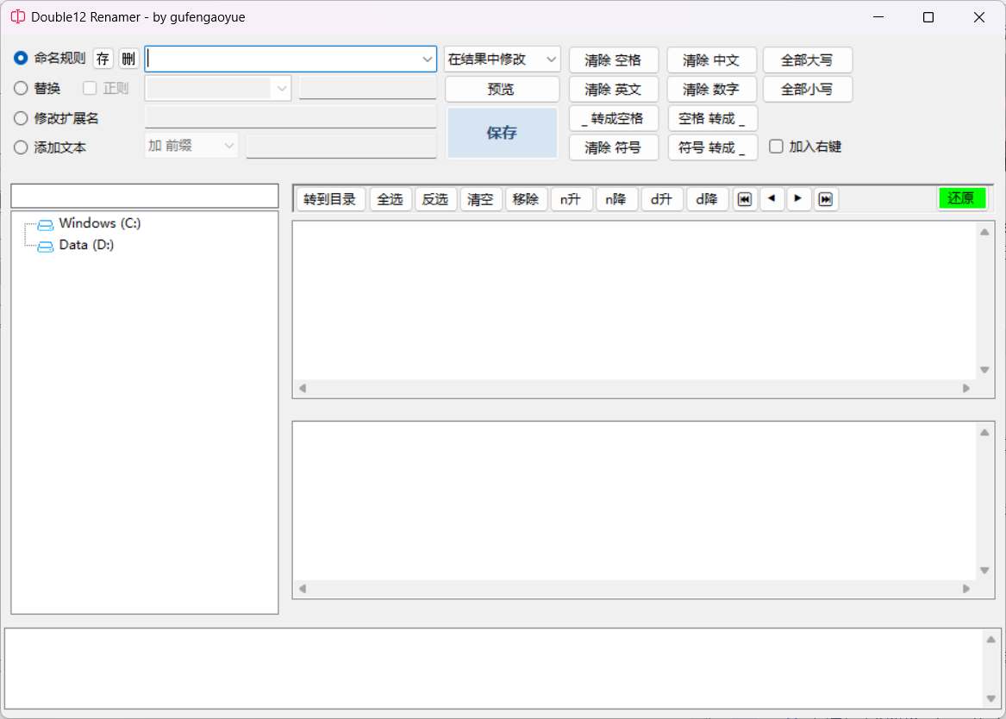Open the 在结果中修改 dropdown

click(503, 59)
